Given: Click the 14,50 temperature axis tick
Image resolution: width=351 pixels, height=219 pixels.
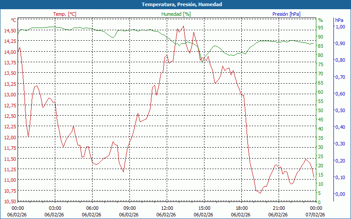Looking at the screenshot, I should coord(9,31).
